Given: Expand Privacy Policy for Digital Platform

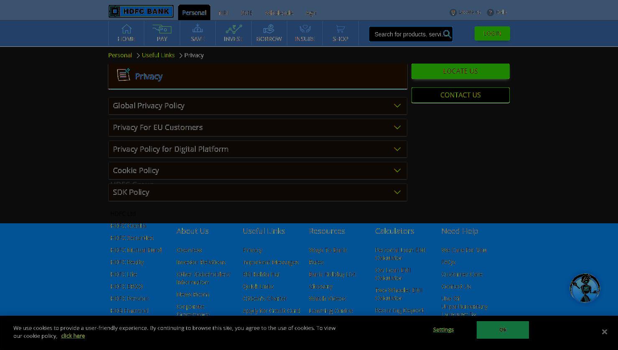Looking at the screenshot, I should click(x=258, y=149).
